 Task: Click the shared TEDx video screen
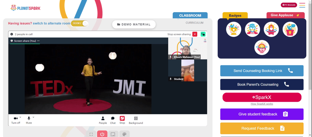point(88,79)
